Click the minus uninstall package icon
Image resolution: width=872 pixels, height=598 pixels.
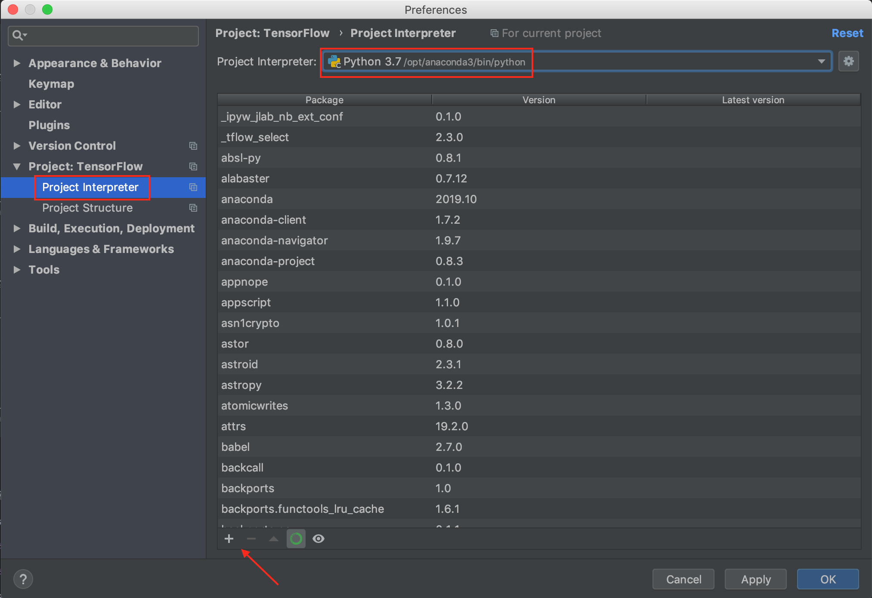point(251,539)
